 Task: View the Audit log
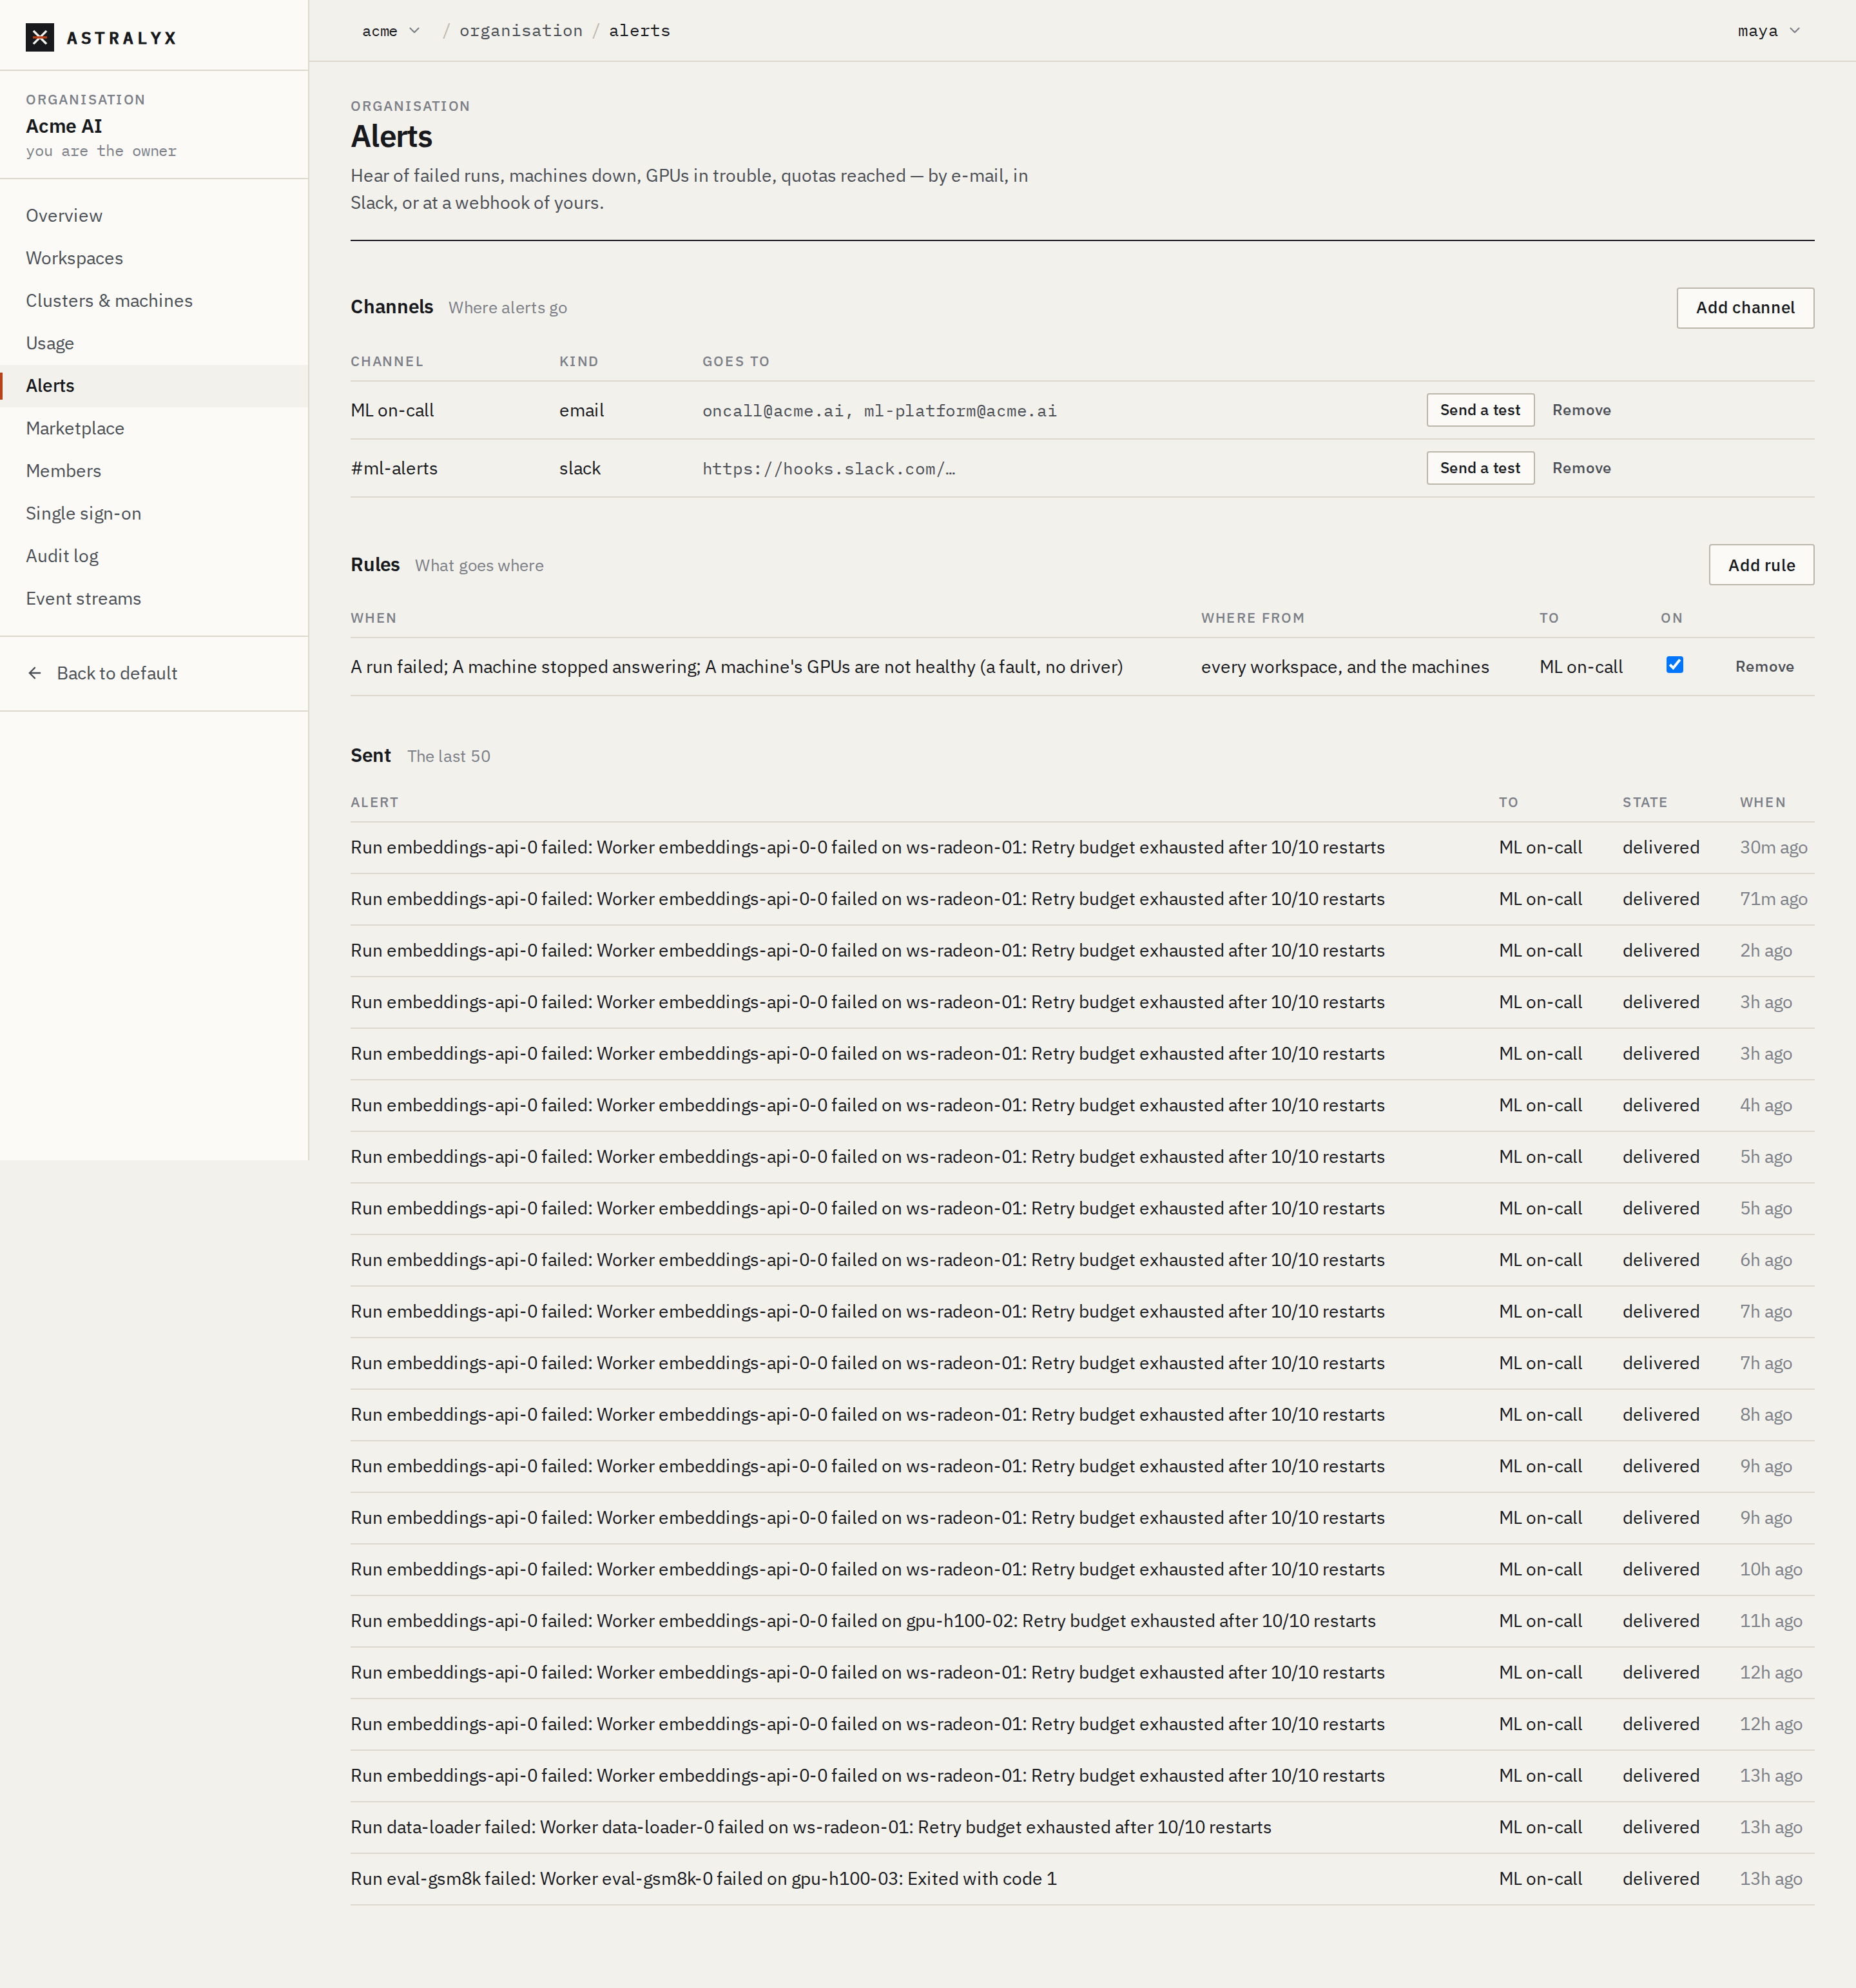[x=154, y=556]
